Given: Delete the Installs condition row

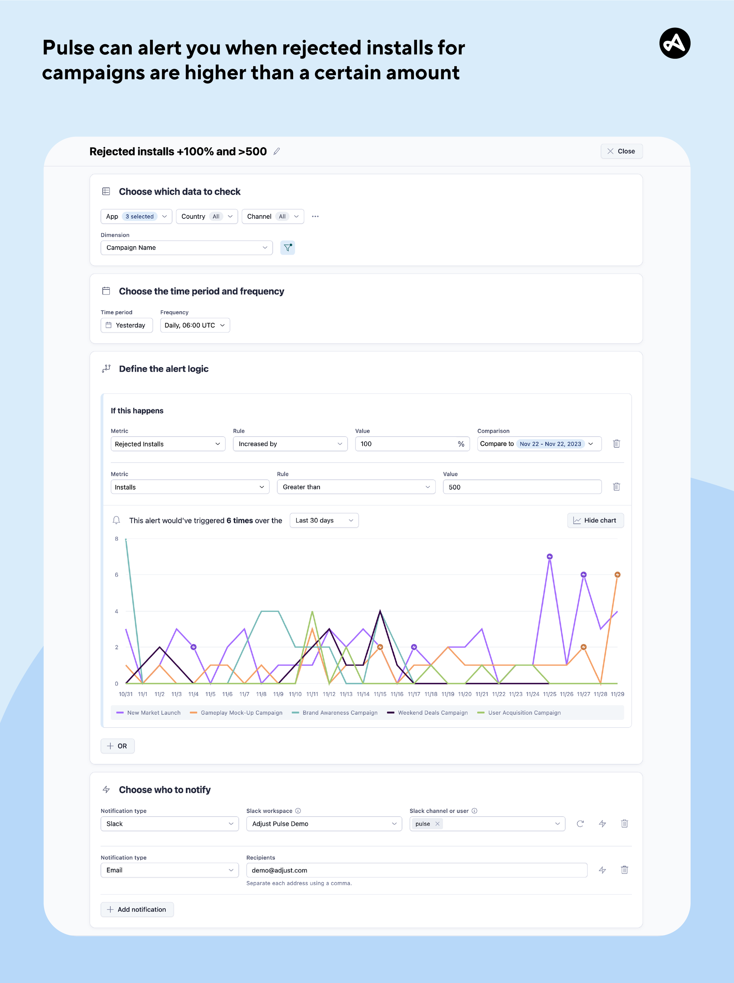Looking at the screenshot, I should pyautogui.click(x=616, y=487).
